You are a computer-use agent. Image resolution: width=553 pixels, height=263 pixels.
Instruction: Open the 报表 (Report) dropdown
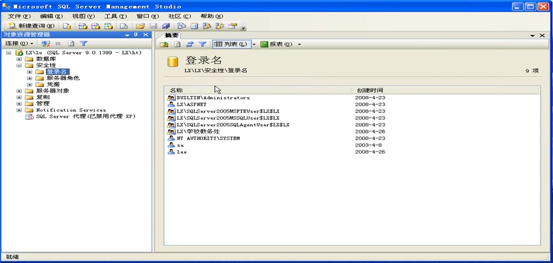280,44
